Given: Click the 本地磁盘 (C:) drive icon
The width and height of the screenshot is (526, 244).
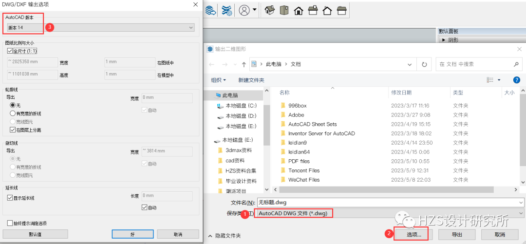Looking at the screenshot, I should (x=221, y=106).
